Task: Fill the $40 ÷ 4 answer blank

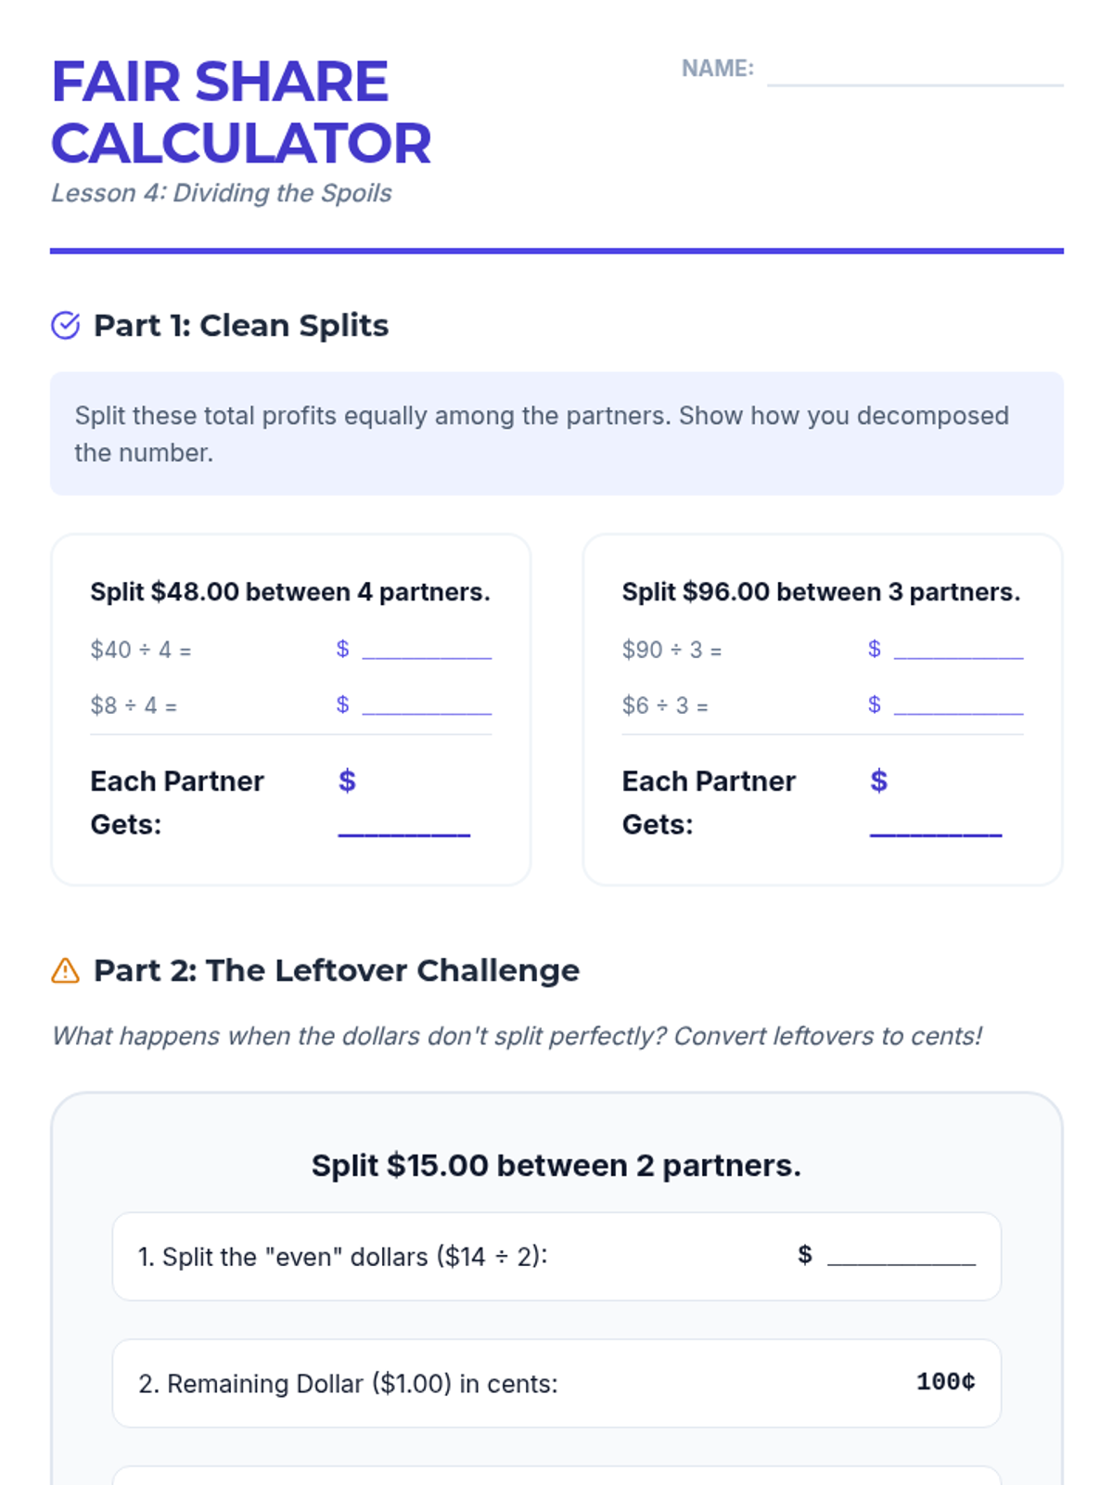Action: (x=427, y=648)
